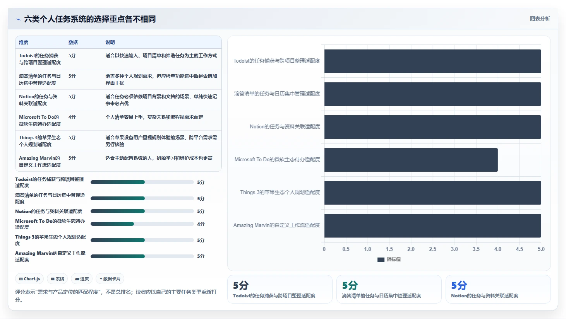Click the Chart.js tag chip
The image size is (566, 319).
coord(29,279)
